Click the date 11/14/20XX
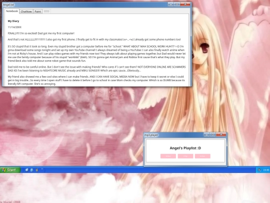The image size is (270, 203). 14,27
